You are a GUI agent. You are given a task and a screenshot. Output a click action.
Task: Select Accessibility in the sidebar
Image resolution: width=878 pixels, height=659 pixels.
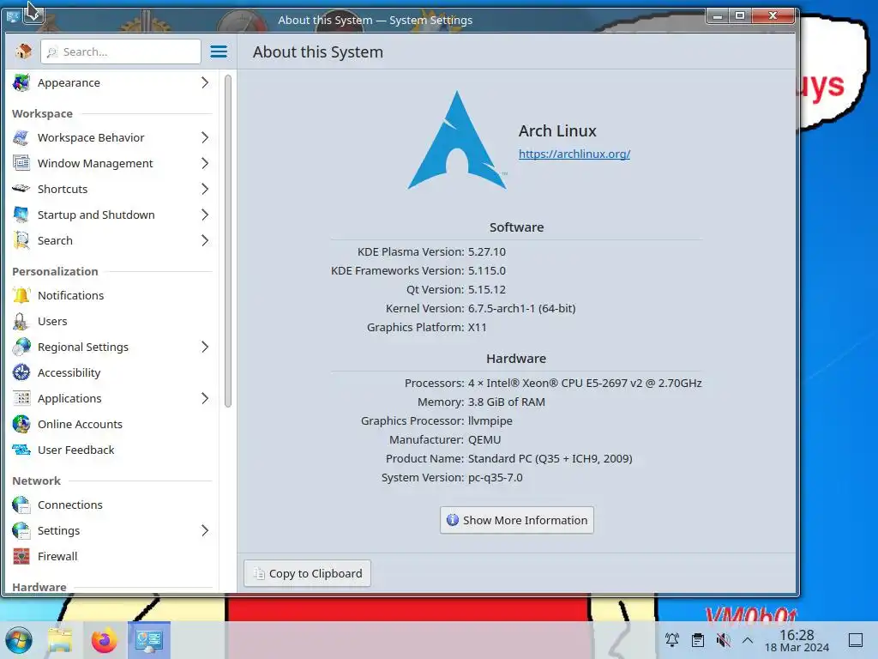click(x=112, y=372)
